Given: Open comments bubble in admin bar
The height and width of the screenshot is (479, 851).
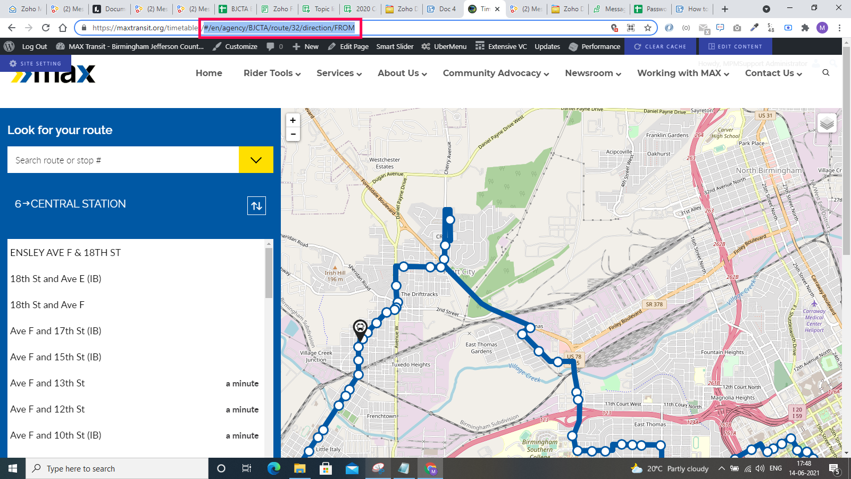Looking at the screenshot, I should tap(274, 46).
